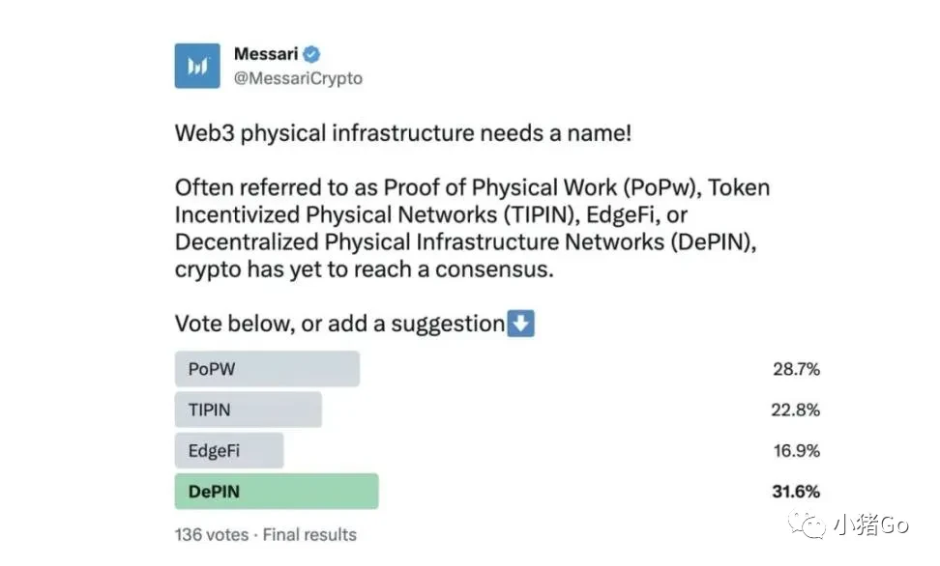This screenshot has height=566, width=940.
Task: Open the @MessariCrypto handle link
Action: click(298, 78)
